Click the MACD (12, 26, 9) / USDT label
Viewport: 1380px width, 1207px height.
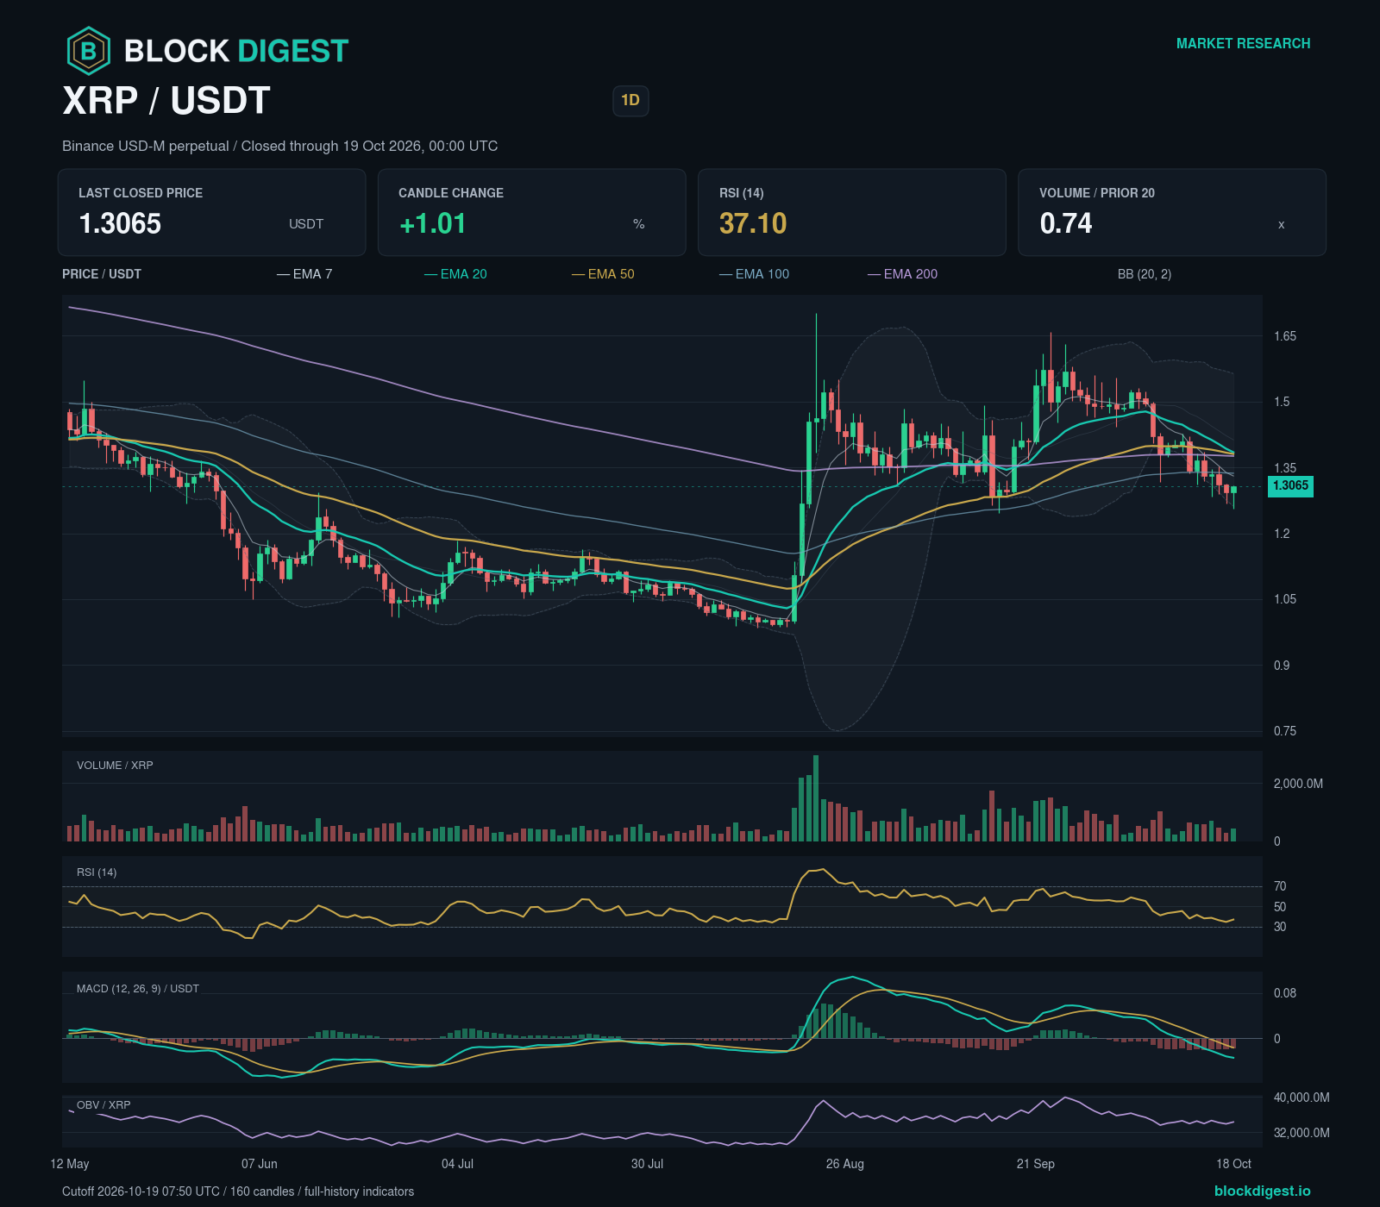138,989
